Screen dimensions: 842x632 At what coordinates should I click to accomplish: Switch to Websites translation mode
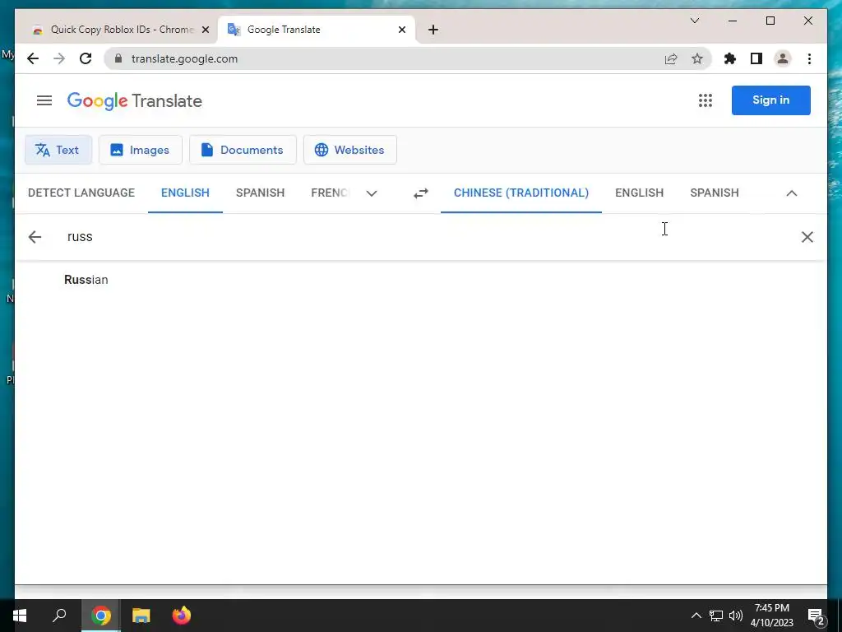(x=350, y=150)
